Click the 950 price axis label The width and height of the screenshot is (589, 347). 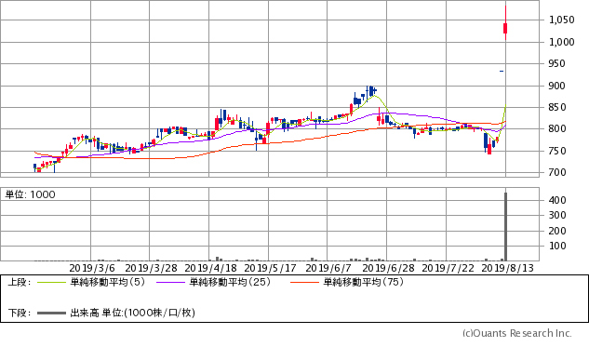pos(556,63)
